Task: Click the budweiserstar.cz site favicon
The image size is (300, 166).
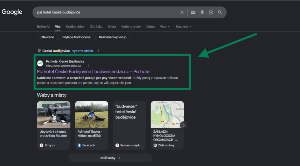Action: [40, 63]
